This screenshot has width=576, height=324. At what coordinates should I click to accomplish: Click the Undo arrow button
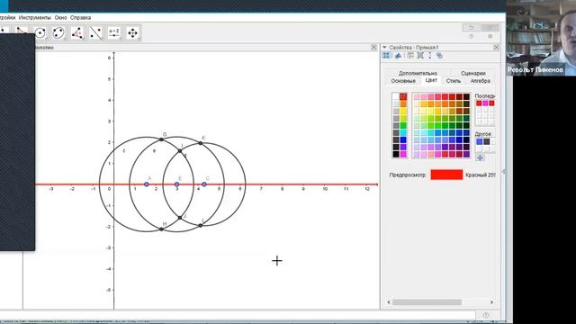472,28
